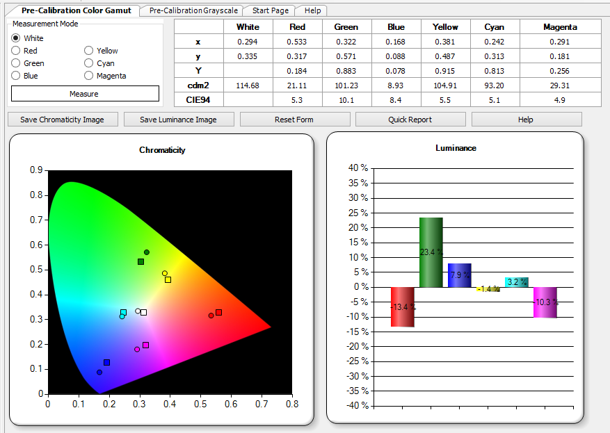610x433 pixels.
Task: Click Save Chromaticity Image button
Action: pyautogui.click(x=63, y=120)
